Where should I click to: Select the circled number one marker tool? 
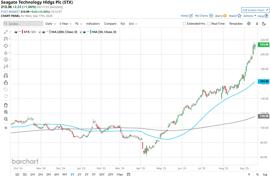tap(6, 60)
